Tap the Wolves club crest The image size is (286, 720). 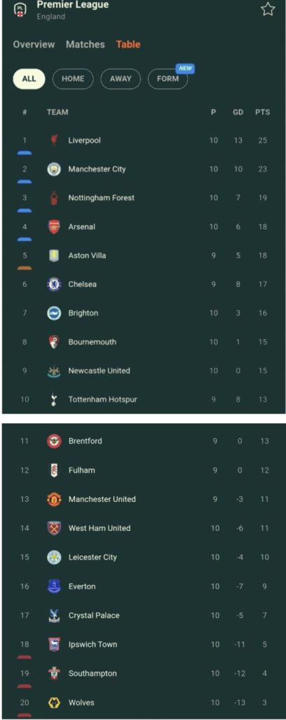[x=54, y=702]
